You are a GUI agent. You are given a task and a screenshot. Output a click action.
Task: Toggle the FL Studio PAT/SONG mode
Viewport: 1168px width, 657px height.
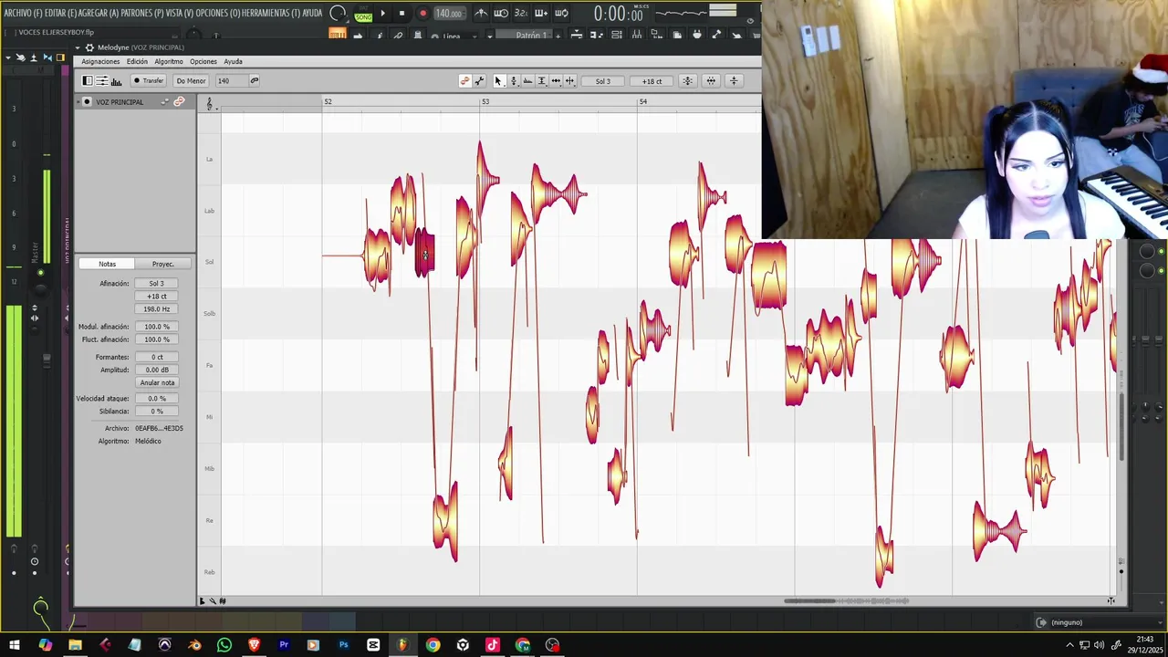click(363, 14)
